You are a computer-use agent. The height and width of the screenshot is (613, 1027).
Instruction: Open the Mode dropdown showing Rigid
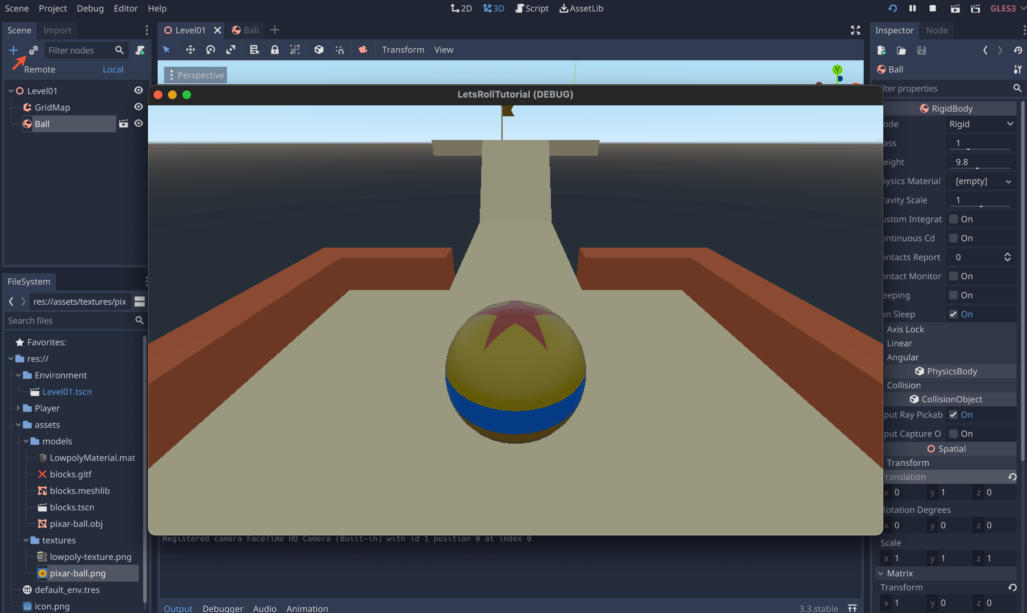click(981, 124)
